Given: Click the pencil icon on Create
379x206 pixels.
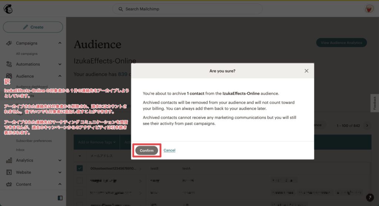Looking at the screenshot, I should coord(26,27).
